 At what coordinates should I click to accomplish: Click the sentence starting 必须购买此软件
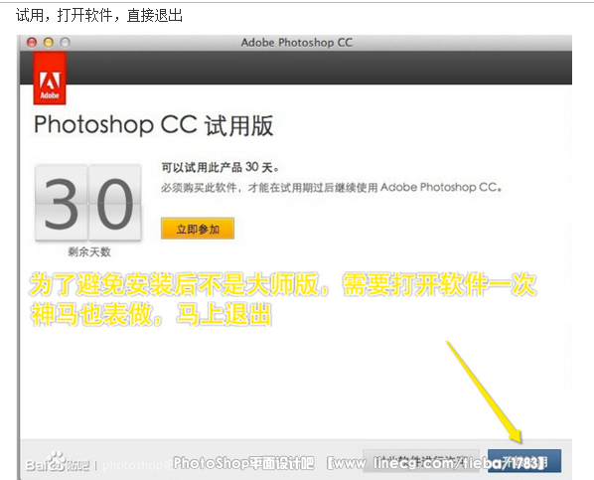pos(332,187)
